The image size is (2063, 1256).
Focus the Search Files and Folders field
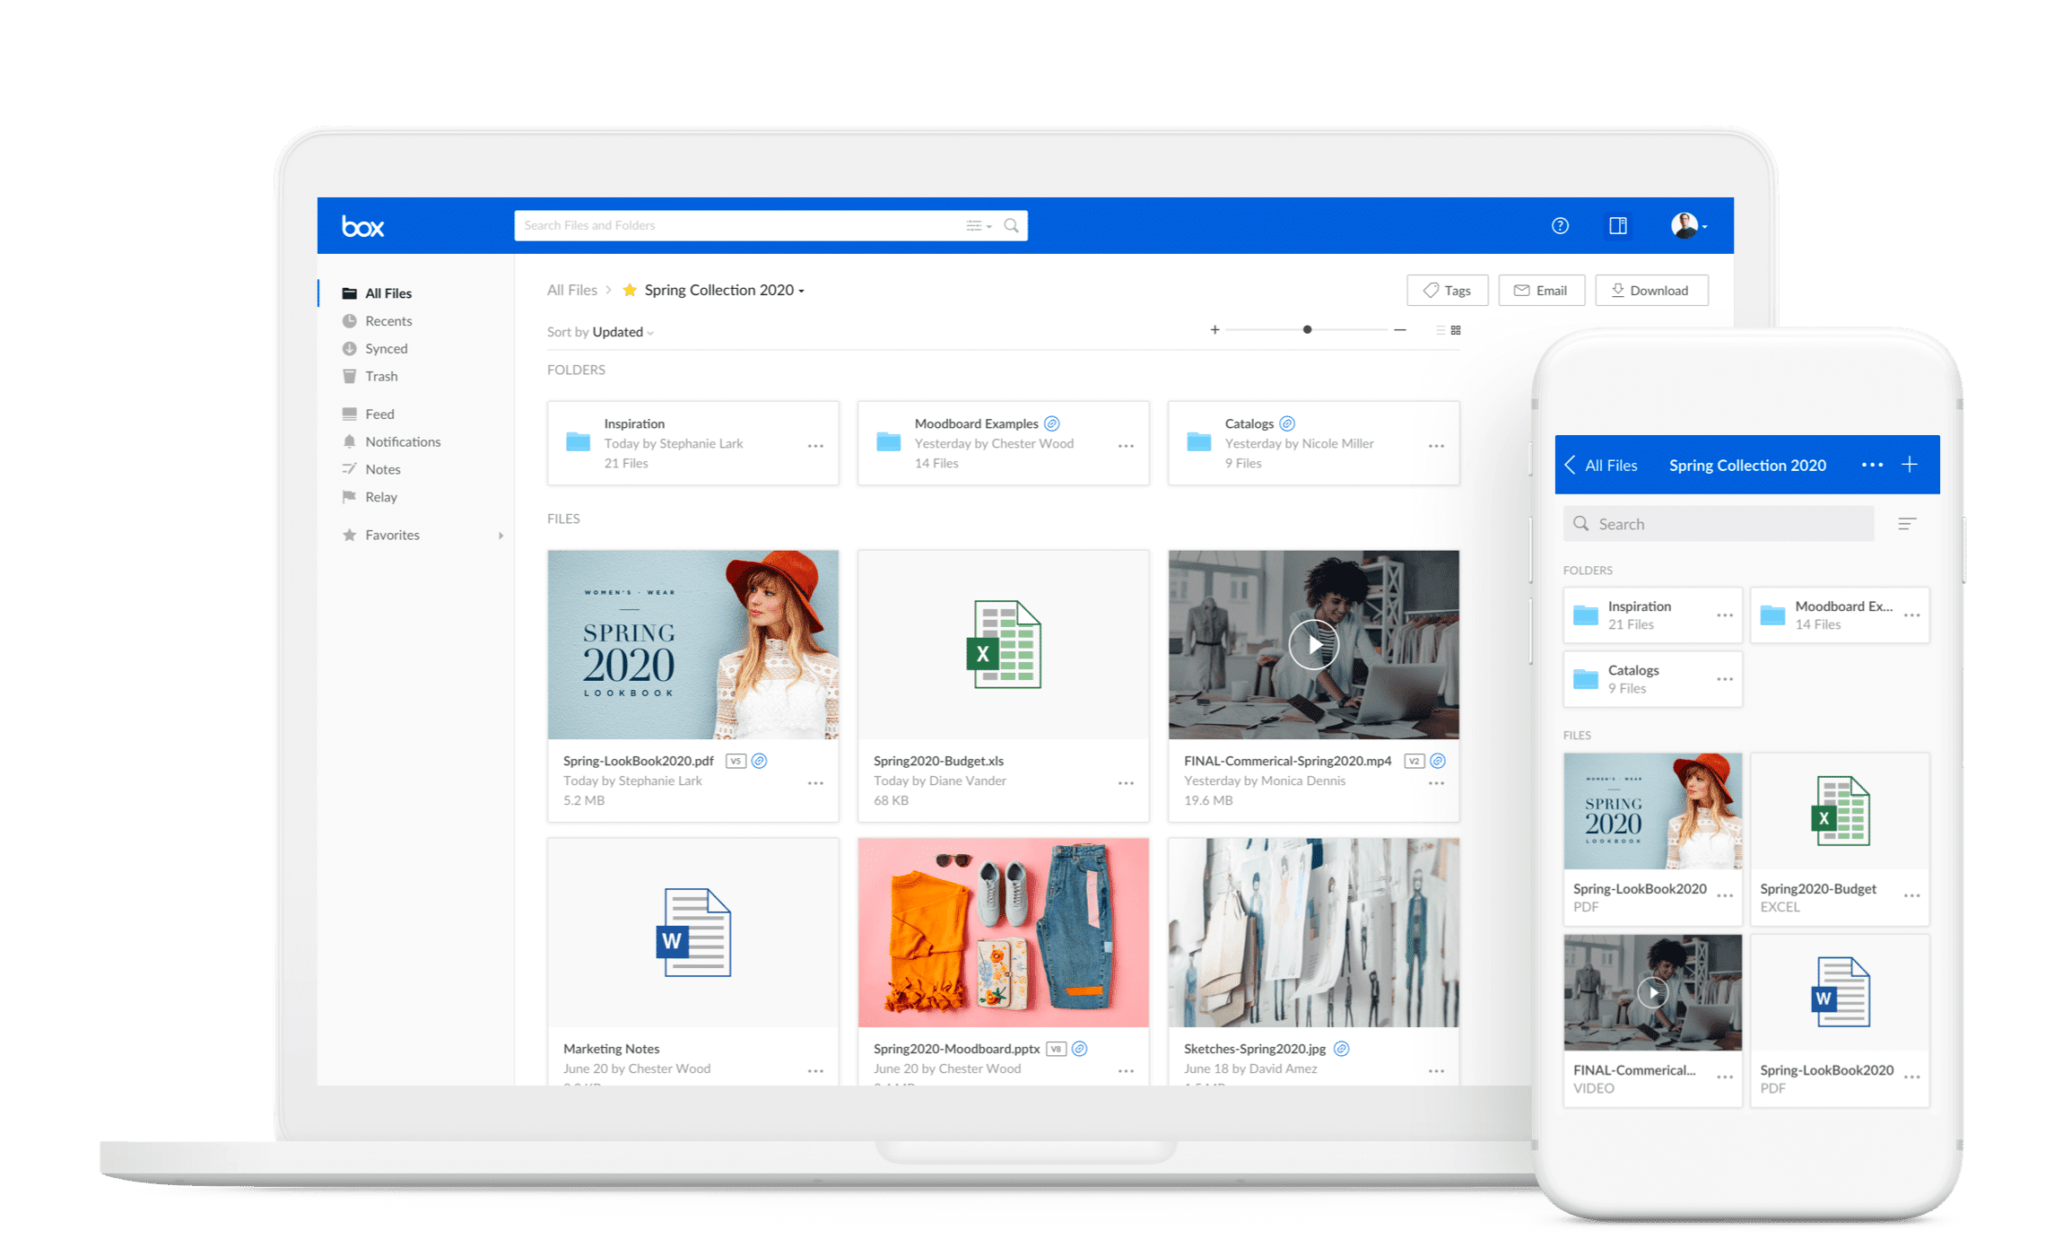[770, 225]
